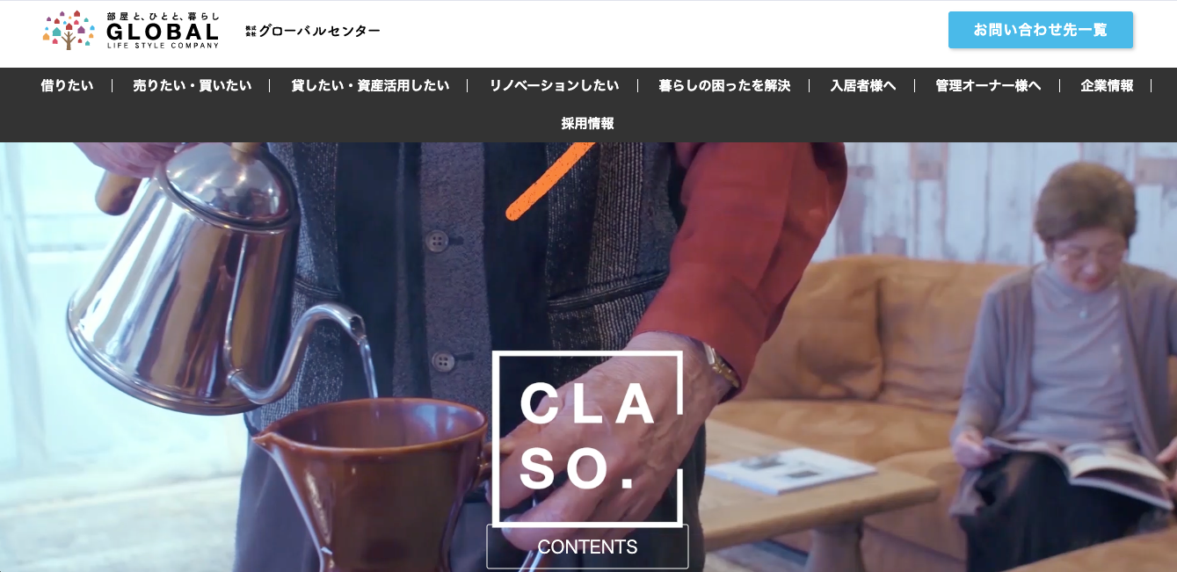
Task: Go to リノベーションしたい in the navigation
Action: (554, 86)
